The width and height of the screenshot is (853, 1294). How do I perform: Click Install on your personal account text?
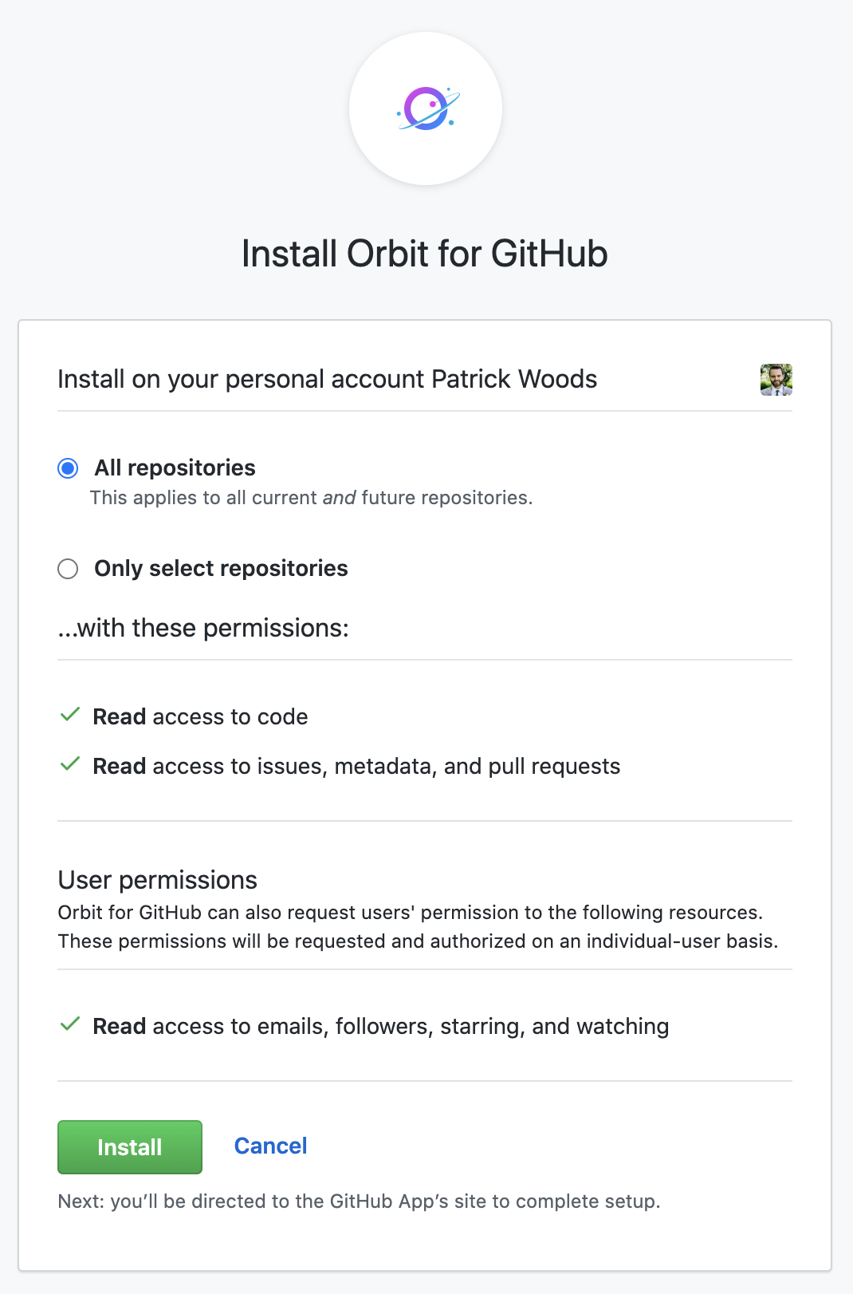[x=327, y=379]
